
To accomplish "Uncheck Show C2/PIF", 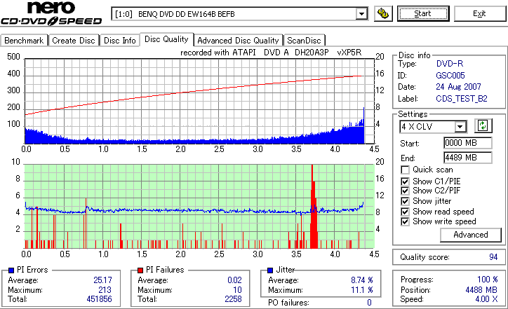I will pos(405,191).
